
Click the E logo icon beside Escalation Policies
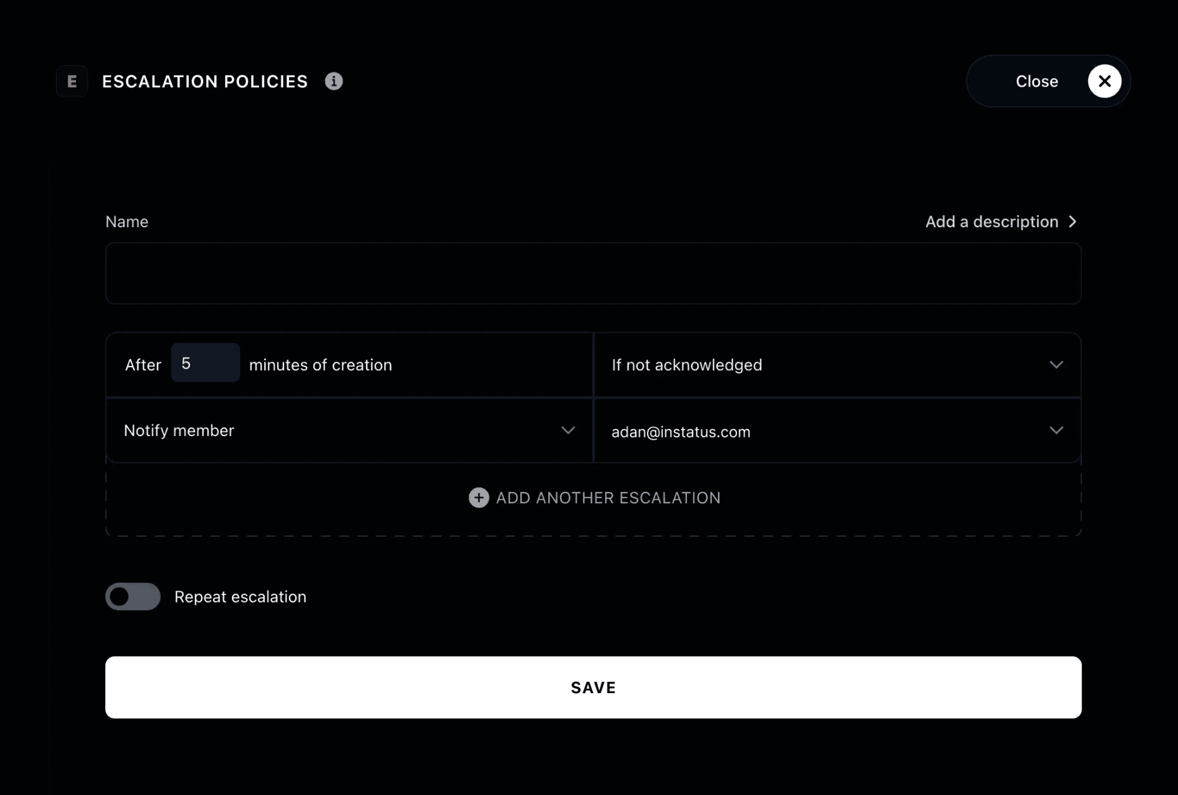(72, 81)
